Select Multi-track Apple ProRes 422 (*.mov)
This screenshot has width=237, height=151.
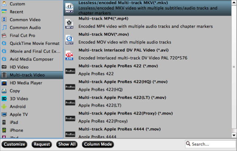coord(147,71)
